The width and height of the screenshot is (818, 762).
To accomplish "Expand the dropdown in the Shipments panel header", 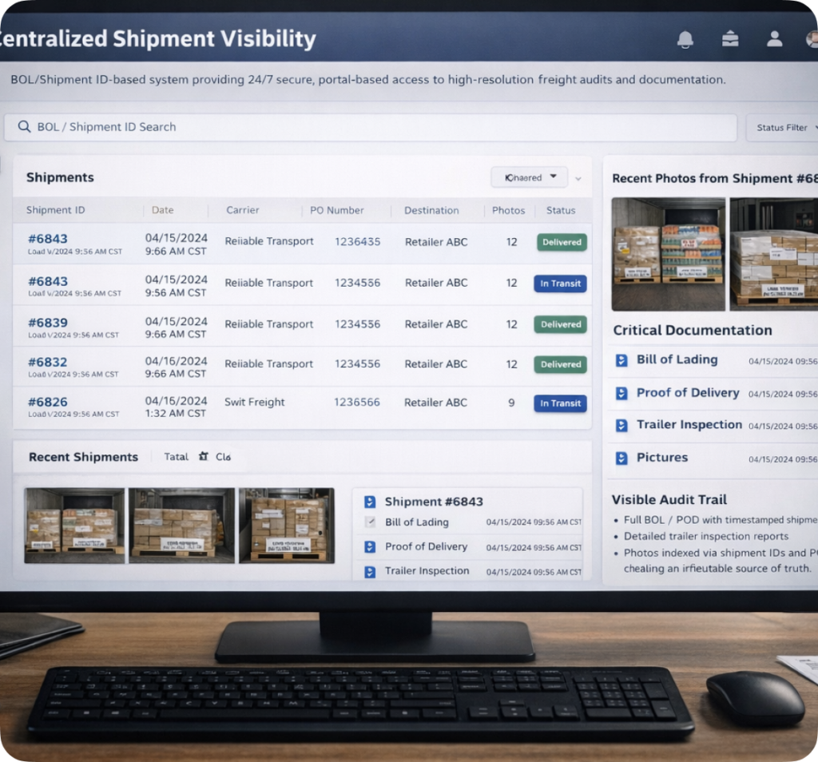I will (528, 177).
